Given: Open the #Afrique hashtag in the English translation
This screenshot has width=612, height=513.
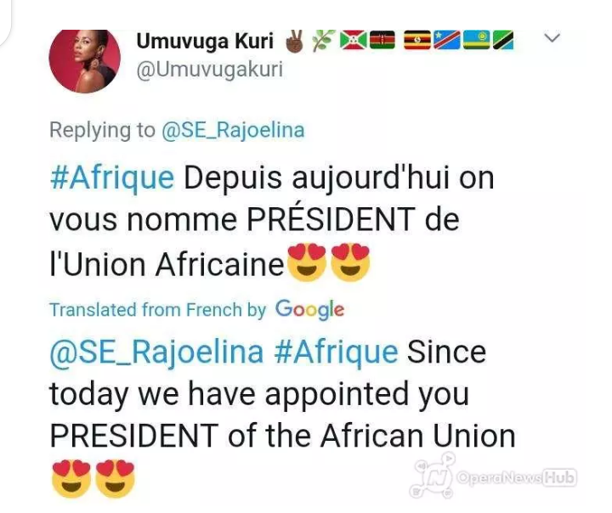Looking at the screenshot, I should click(336, 351).
